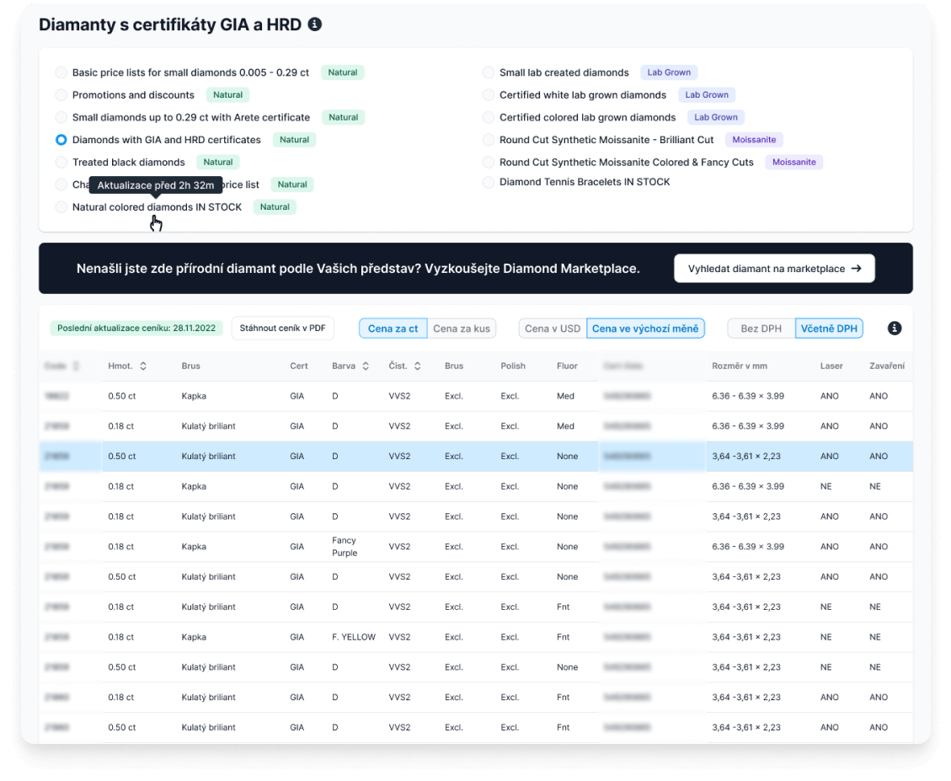
Task: Choose Small lab created diamonds option
Action: point(489,72)
